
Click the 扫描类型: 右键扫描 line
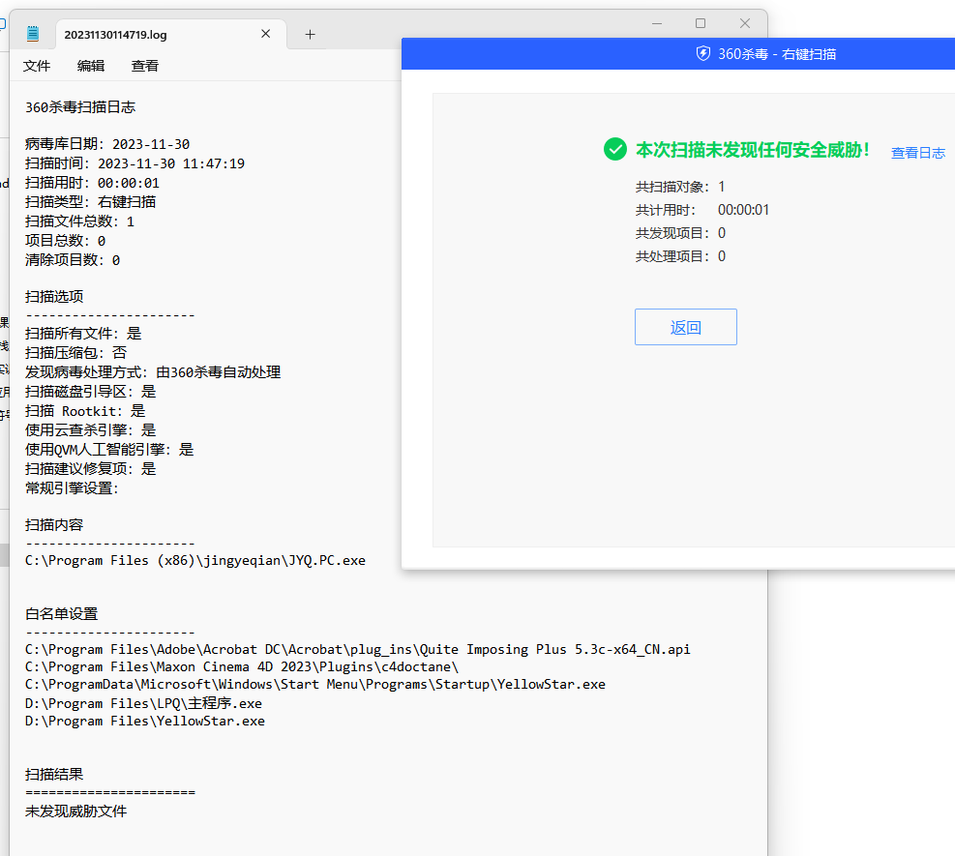(x=91, y=202)
